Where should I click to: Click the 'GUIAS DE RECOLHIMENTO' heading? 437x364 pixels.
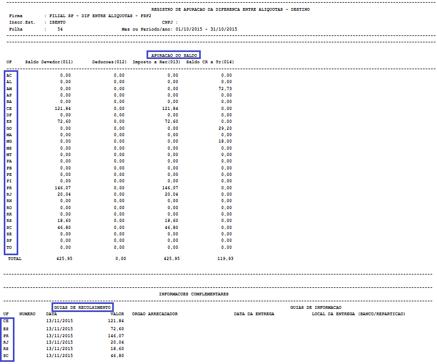[82, 307]
